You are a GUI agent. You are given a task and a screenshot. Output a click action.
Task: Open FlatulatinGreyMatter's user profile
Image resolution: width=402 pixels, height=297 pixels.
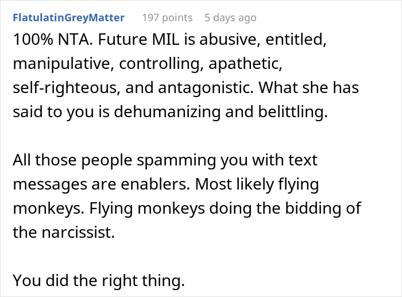(68, 18)
